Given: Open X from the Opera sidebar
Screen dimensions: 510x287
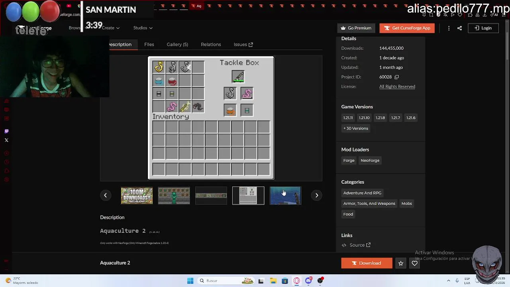Looking at the screenshot, I should click(x=6, y=140).
